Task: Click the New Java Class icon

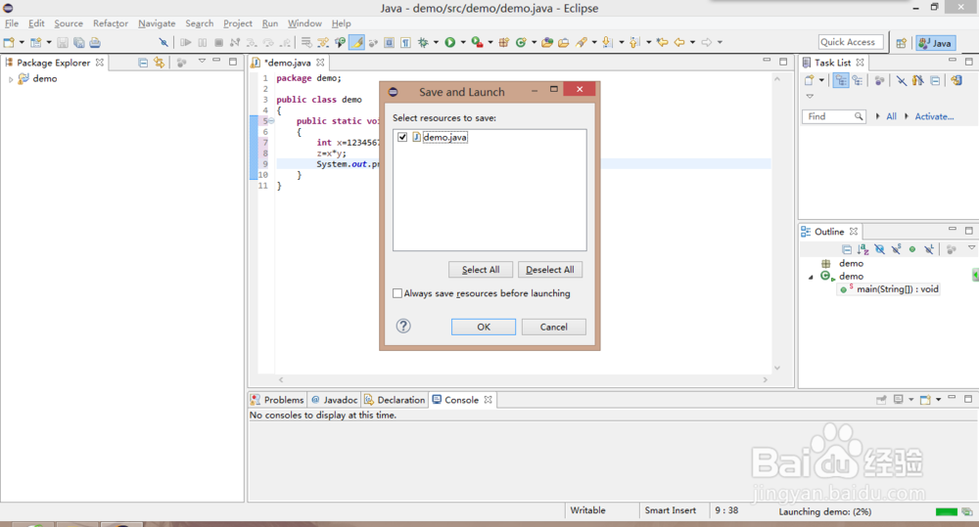Action: point(521,42)
